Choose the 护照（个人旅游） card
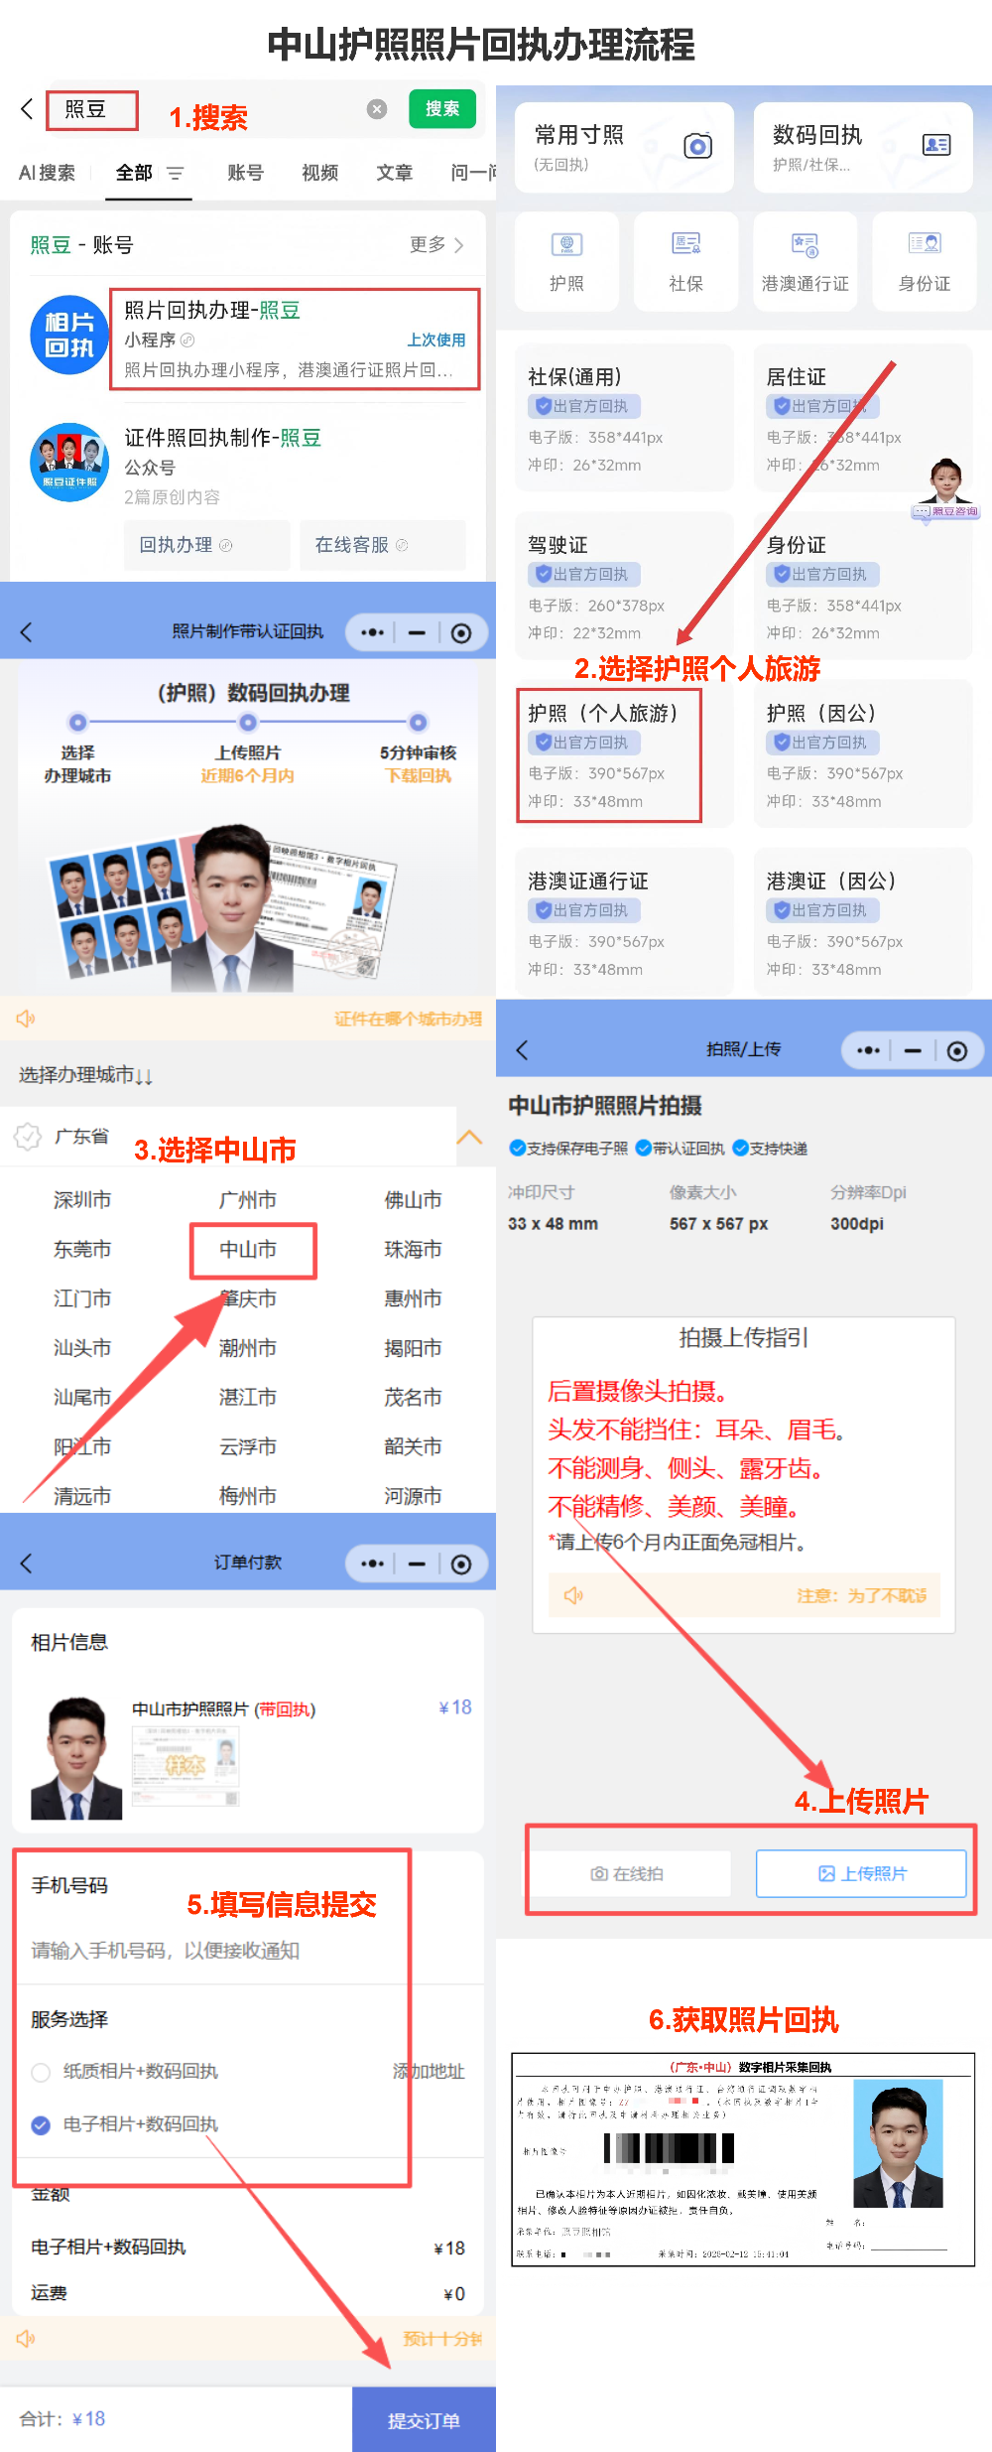The width and height of the screenshot is (992, 2452). (x=624, y=754)
